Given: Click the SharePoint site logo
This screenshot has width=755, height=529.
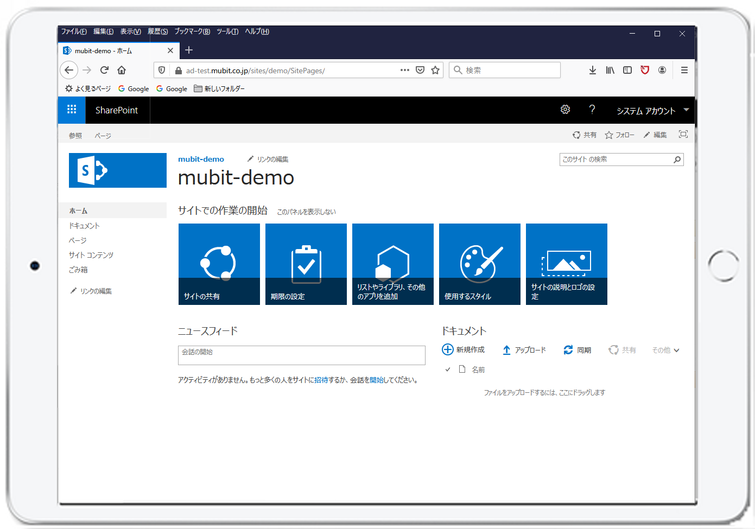Looking at the screenshot, I should [x=118, y=170].
